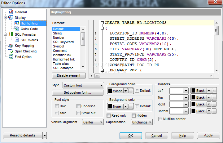This screenshot has height=143, width=223.
Task: Enable the Bold font style checkbox
Action: [x=57, y=106]
